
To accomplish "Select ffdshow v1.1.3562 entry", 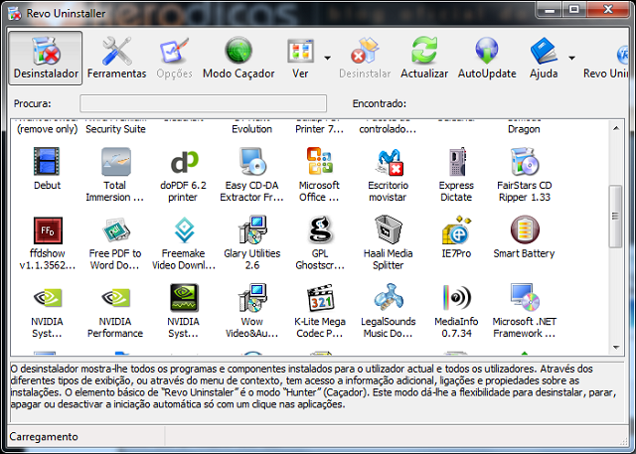I will (47, 242).
